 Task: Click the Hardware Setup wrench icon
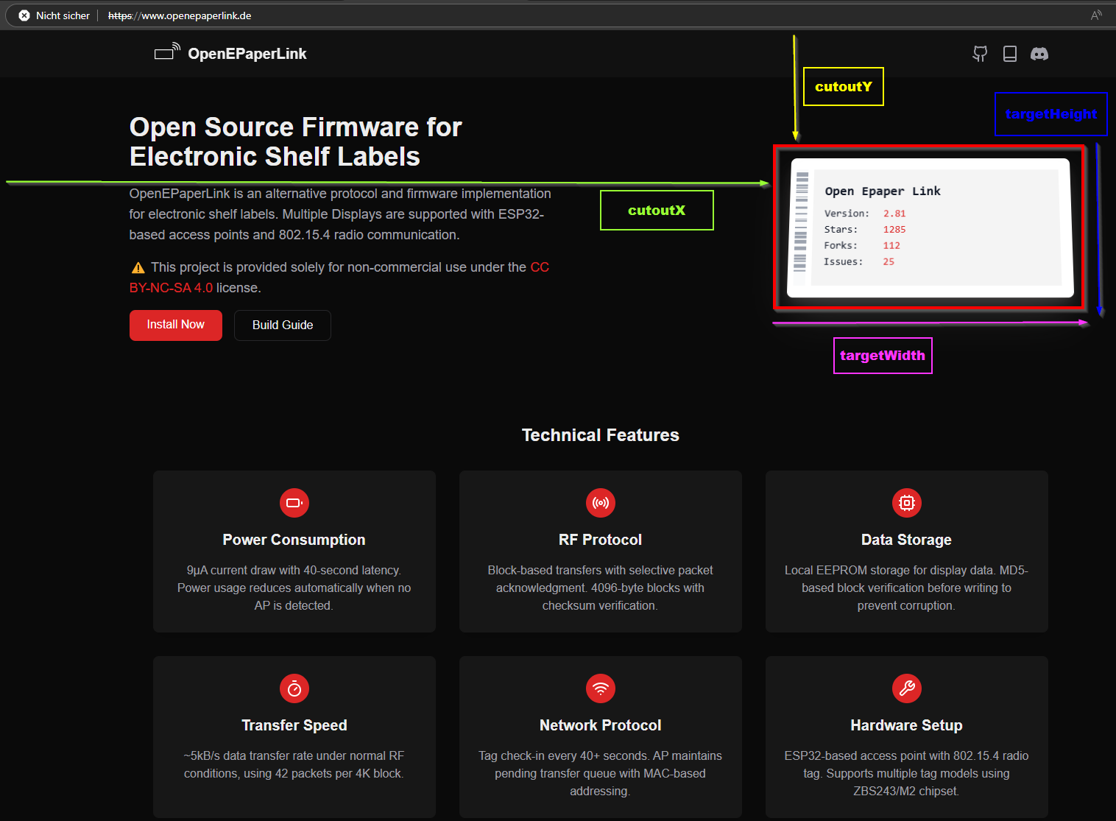(x=907, y=688)
